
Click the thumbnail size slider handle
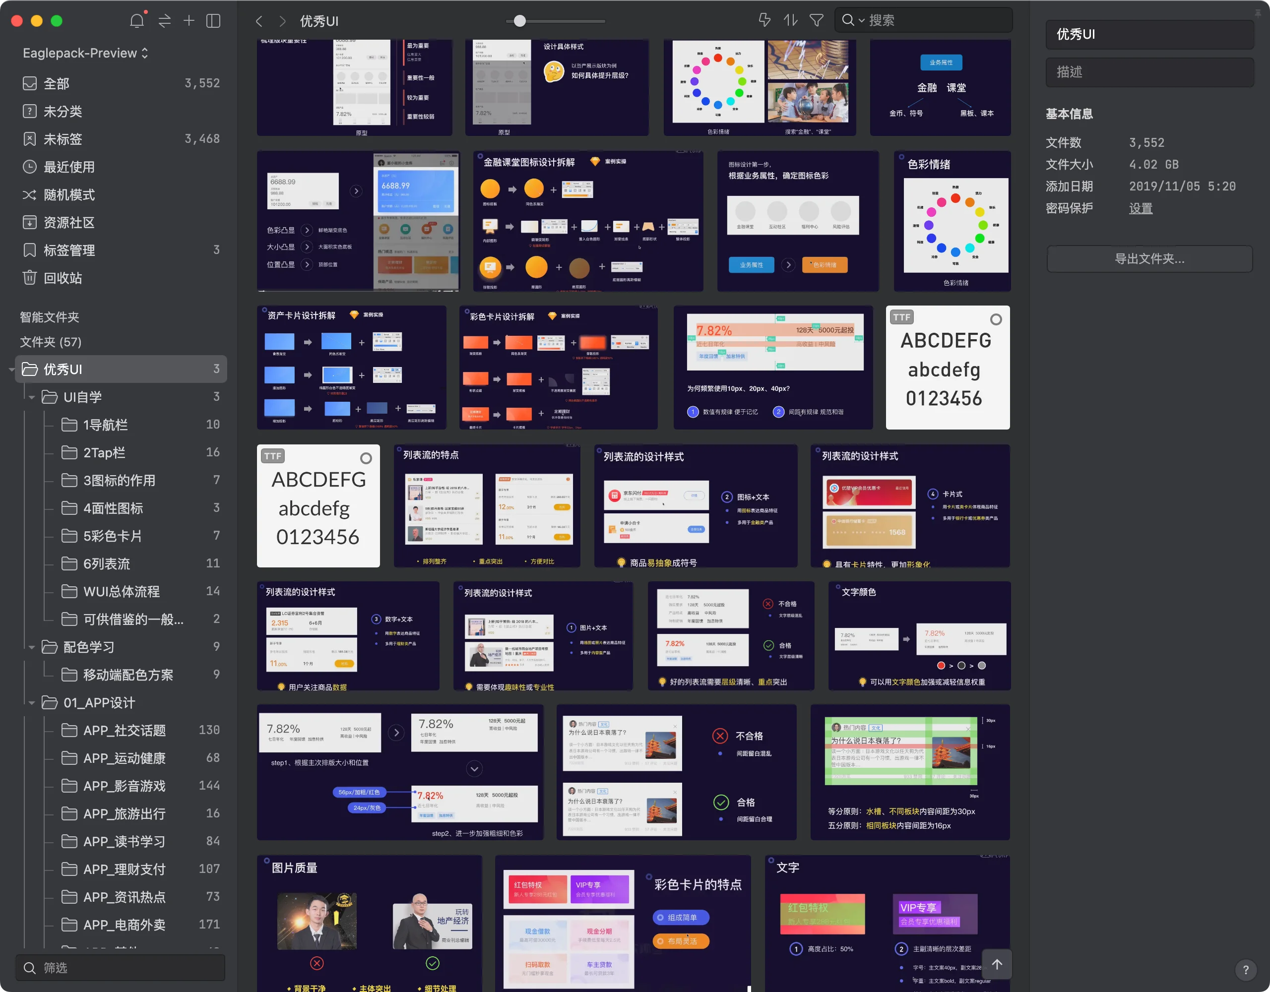[520, 21]
